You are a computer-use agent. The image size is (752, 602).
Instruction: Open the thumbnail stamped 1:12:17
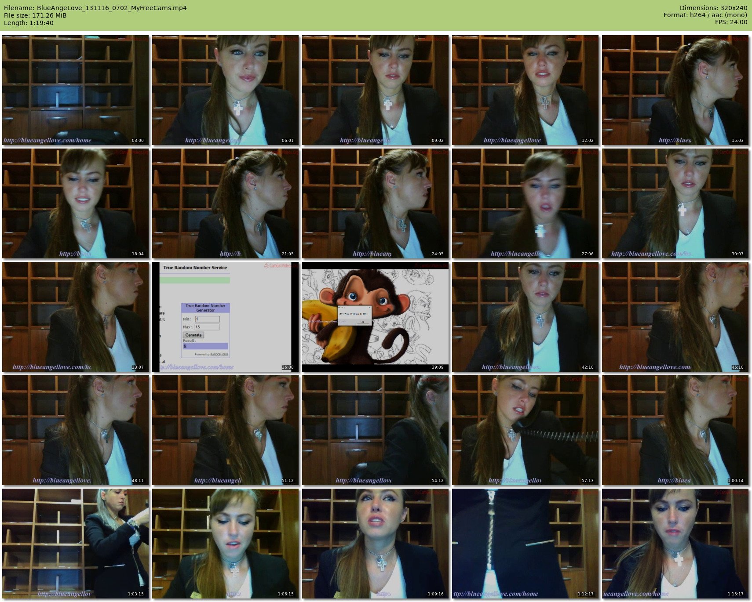pyautogui.click(x=526, y=544)
